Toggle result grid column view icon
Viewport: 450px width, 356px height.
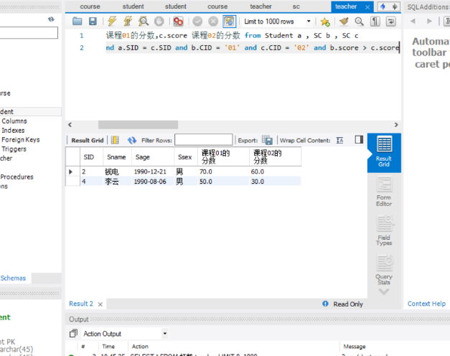115,140
